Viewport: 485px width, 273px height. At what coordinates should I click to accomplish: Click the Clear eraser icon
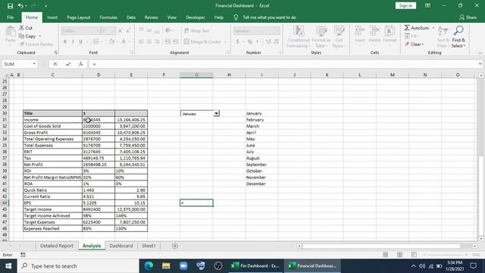point(408,44)
